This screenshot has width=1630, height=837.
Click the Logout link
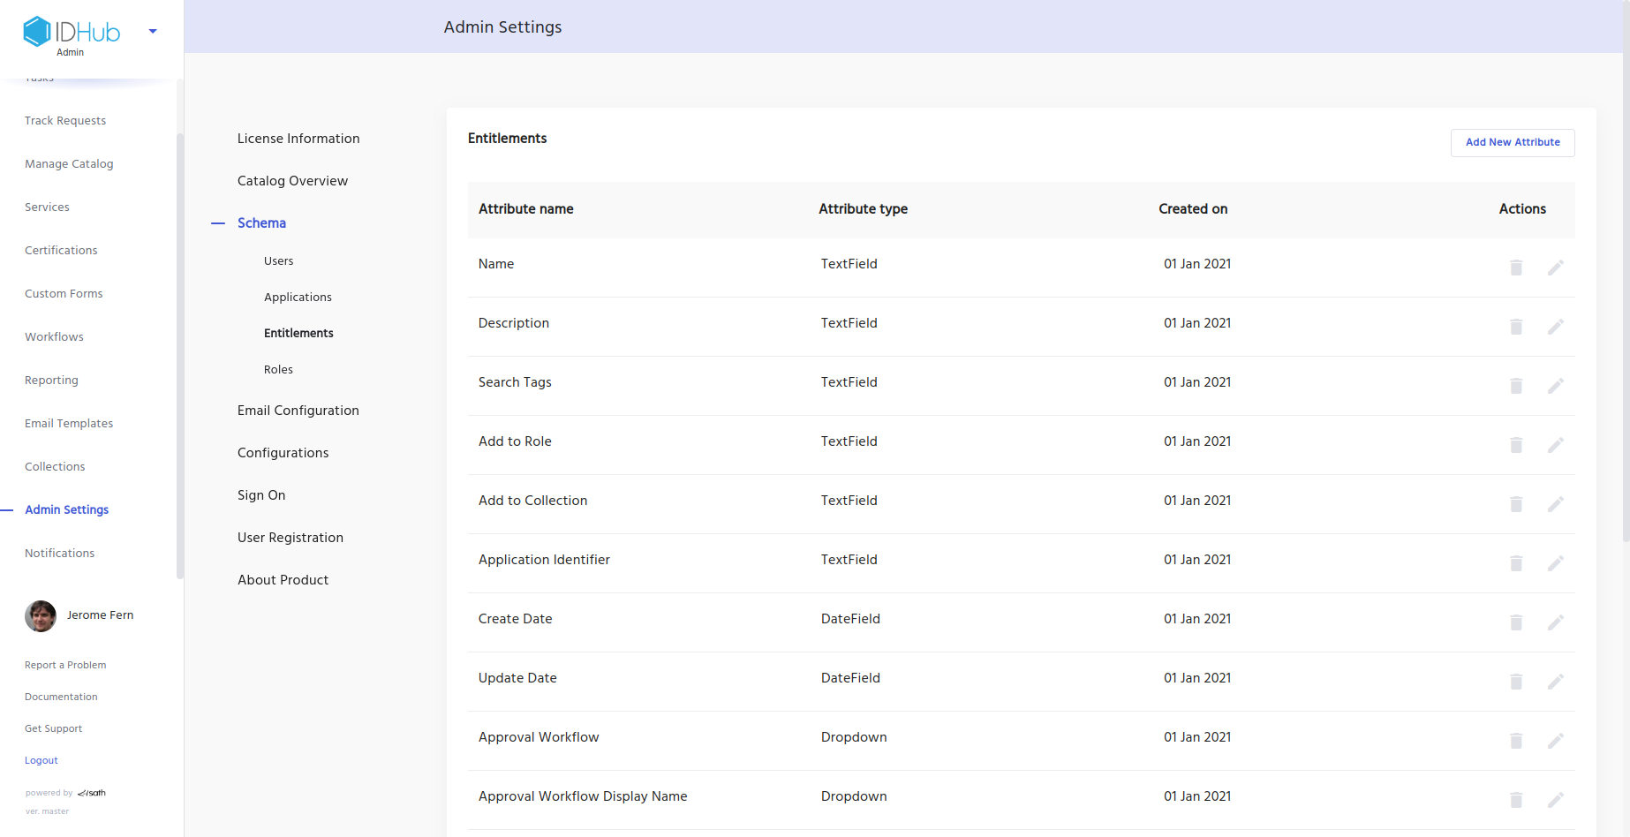click(x=42, y=760)
